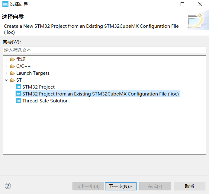The image size is (209, 194).
Task: Expand the C/C++ folder node
Action: click(x=6, y=66)
